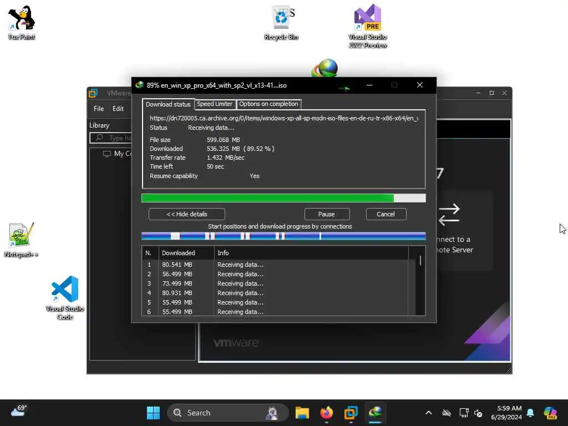Select connection row with 56.499 MB

point(275,274)
